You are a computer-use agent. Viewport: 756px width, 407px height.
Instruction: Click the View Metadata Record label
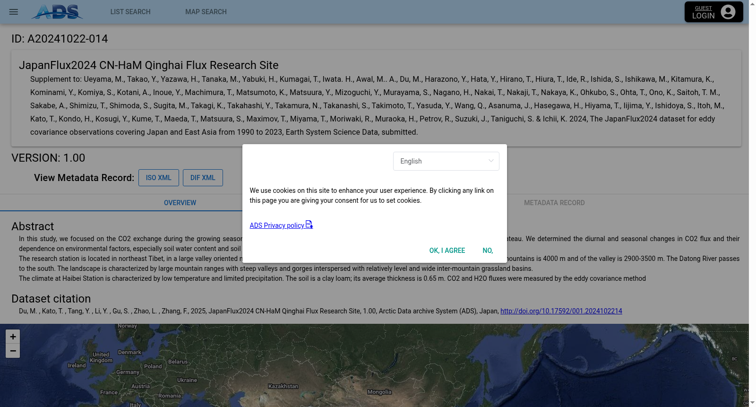(x=84, y=178)
